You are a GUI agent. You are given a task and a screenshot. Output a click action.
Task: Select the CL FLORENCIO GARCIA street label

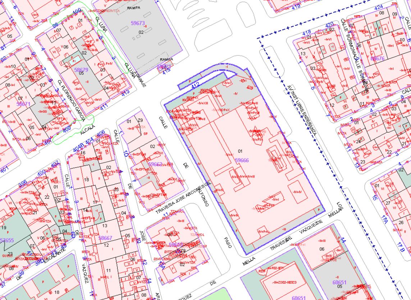coord(71,100)
